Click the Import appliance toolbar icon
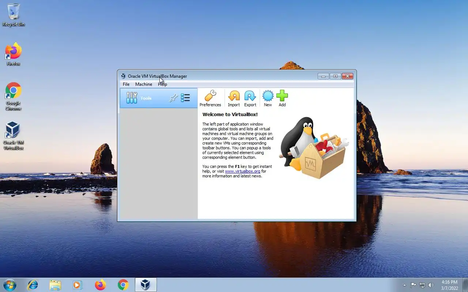The image size is (468, 292). click(x=234, y=99)
